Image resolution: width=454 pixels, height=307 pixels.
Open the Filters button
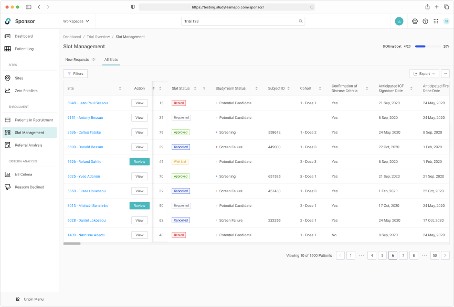click(75, 74)
